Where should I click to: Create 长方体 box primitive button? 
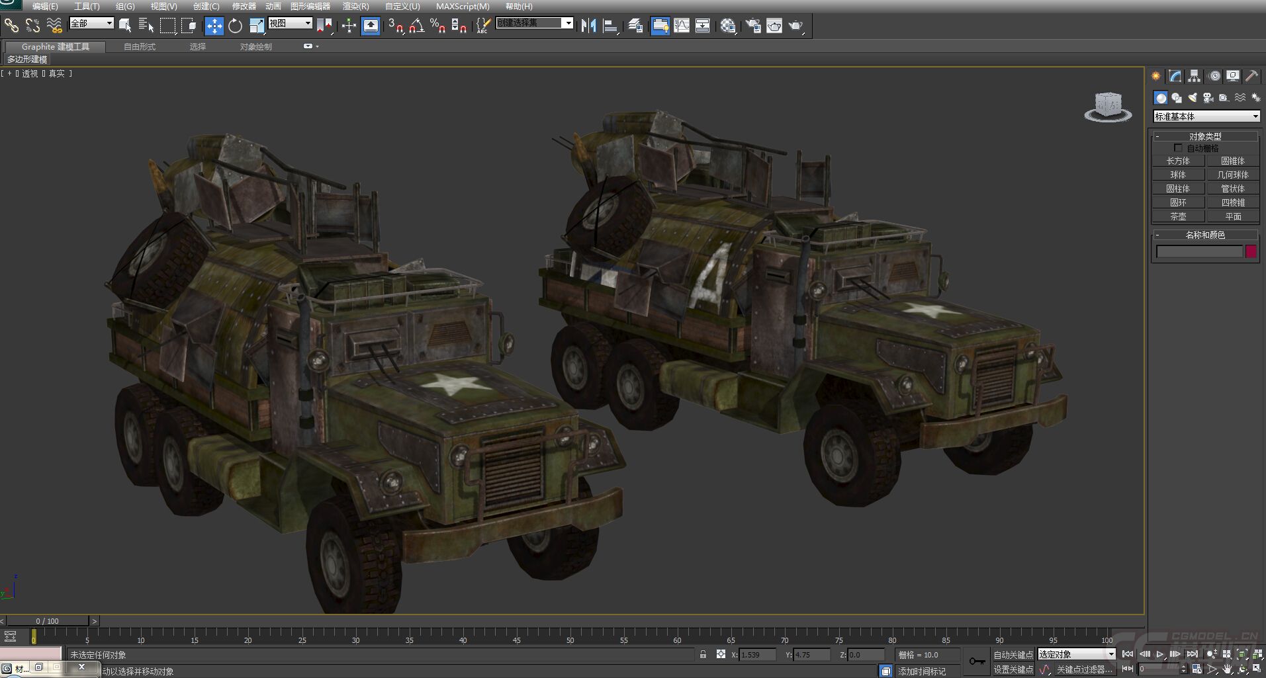(1178, 161)
